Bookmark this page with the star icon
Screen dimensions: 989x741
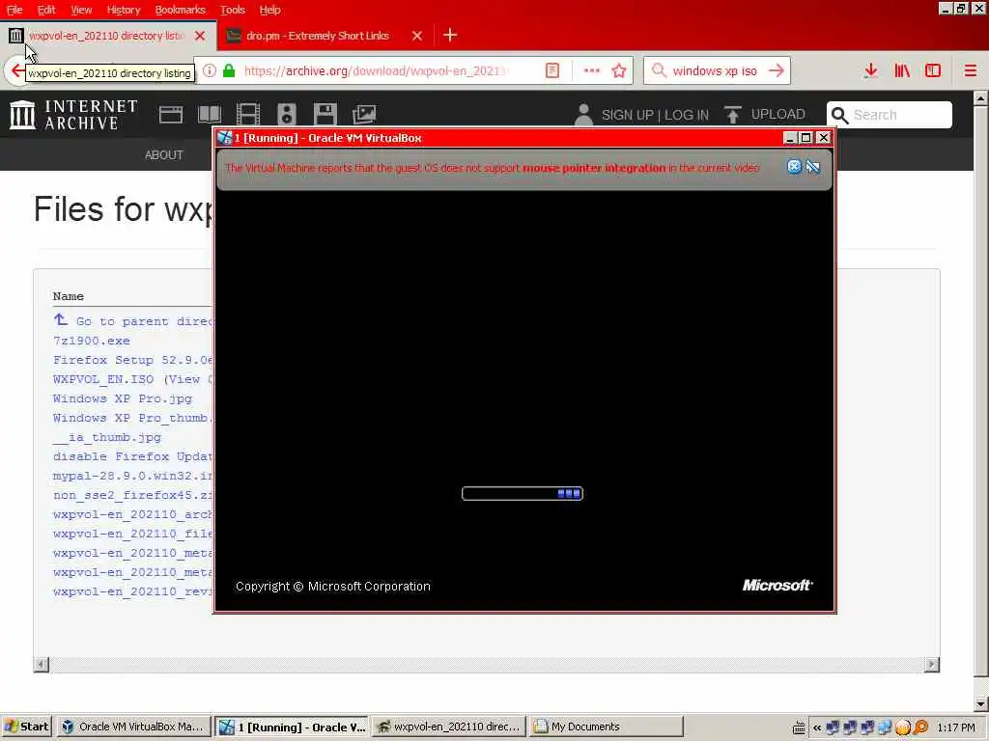[x=619, y=70]
